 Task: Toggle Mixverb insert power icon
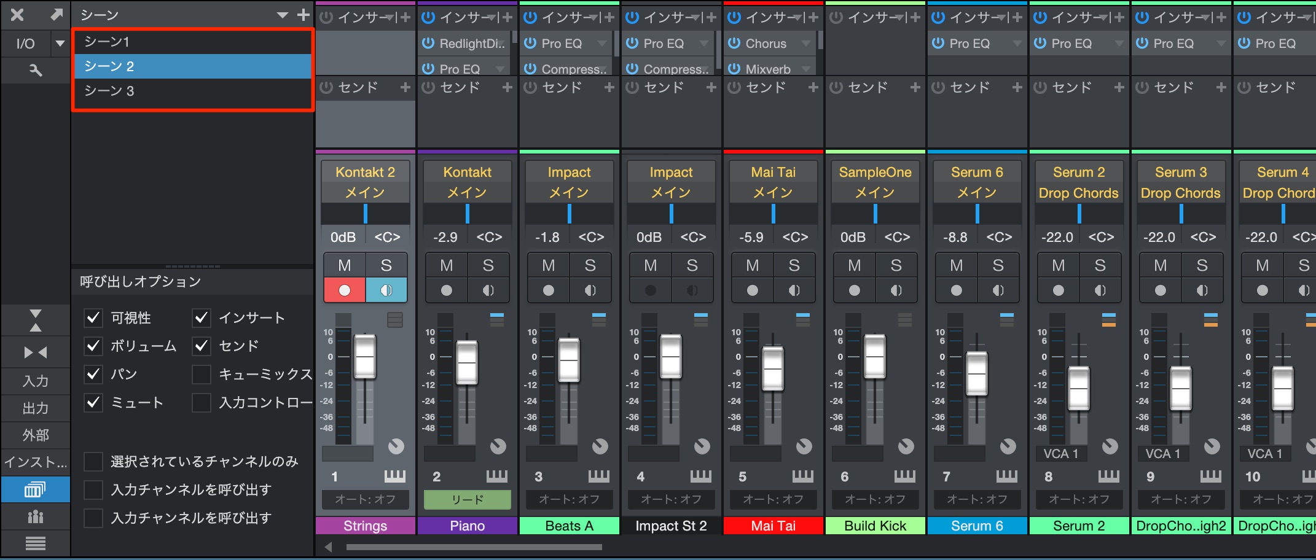pos(734,69)
